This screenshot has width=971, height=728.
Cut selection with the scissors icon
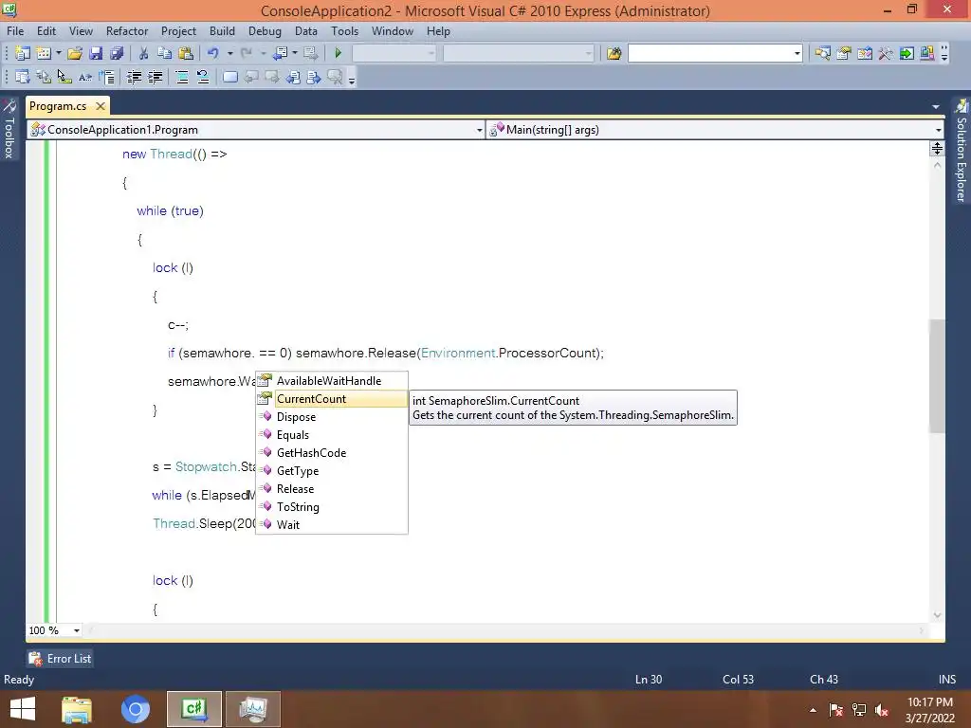point(143,53)
